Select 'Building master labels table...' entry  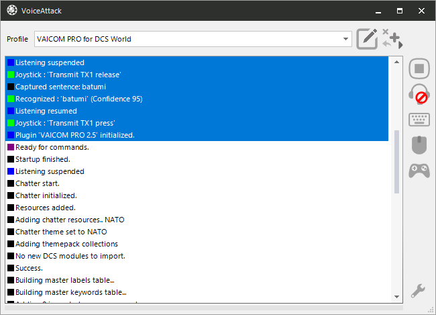pos(197,280)
